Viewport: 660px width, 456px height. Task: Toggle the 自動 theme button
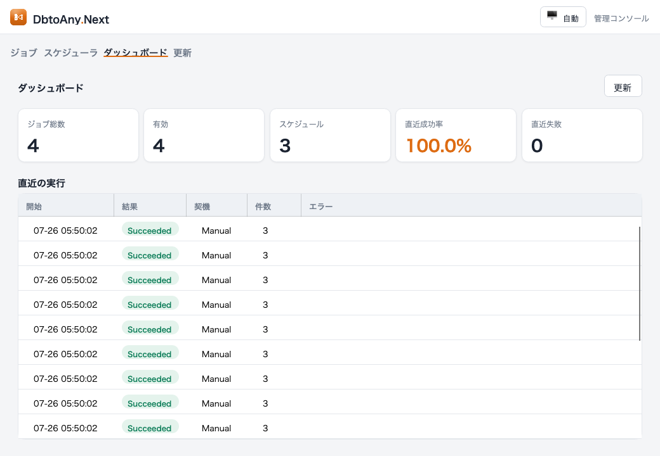563,17
